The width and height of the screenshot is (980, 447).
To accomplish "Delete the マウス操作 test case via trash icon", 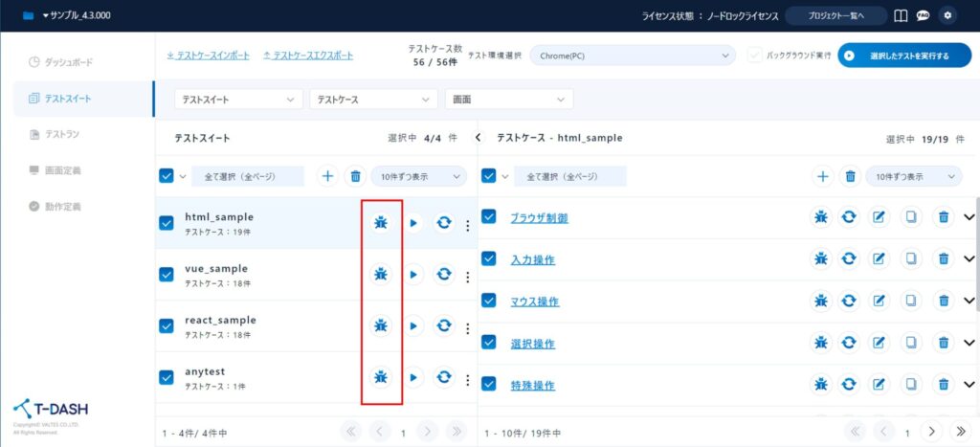I will click(x=943, y=302).
